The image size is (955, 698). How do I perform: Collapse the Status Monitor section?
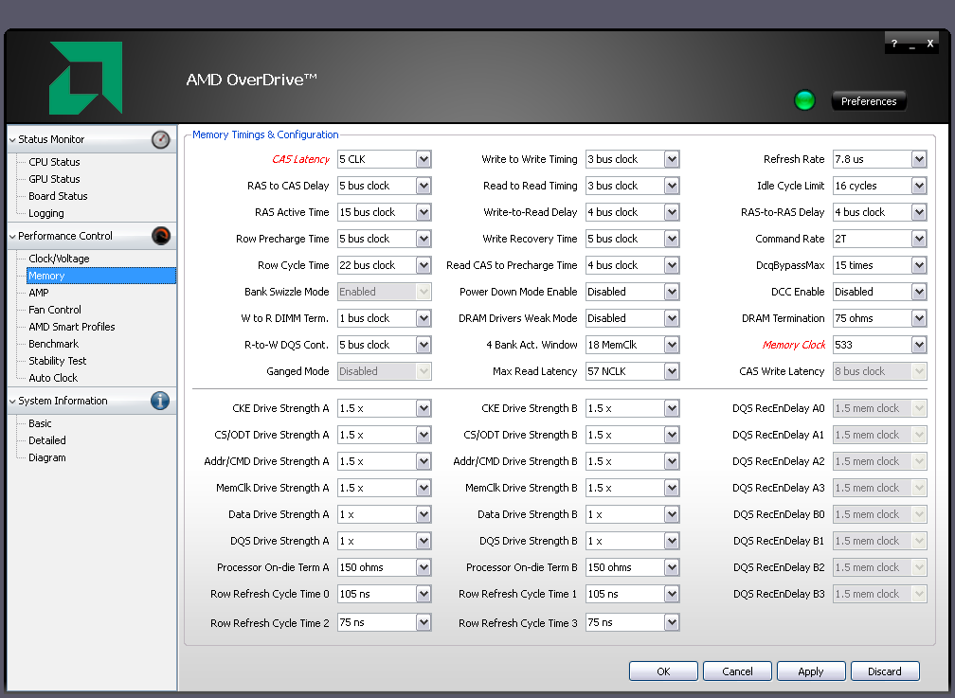tap(12, 140)
